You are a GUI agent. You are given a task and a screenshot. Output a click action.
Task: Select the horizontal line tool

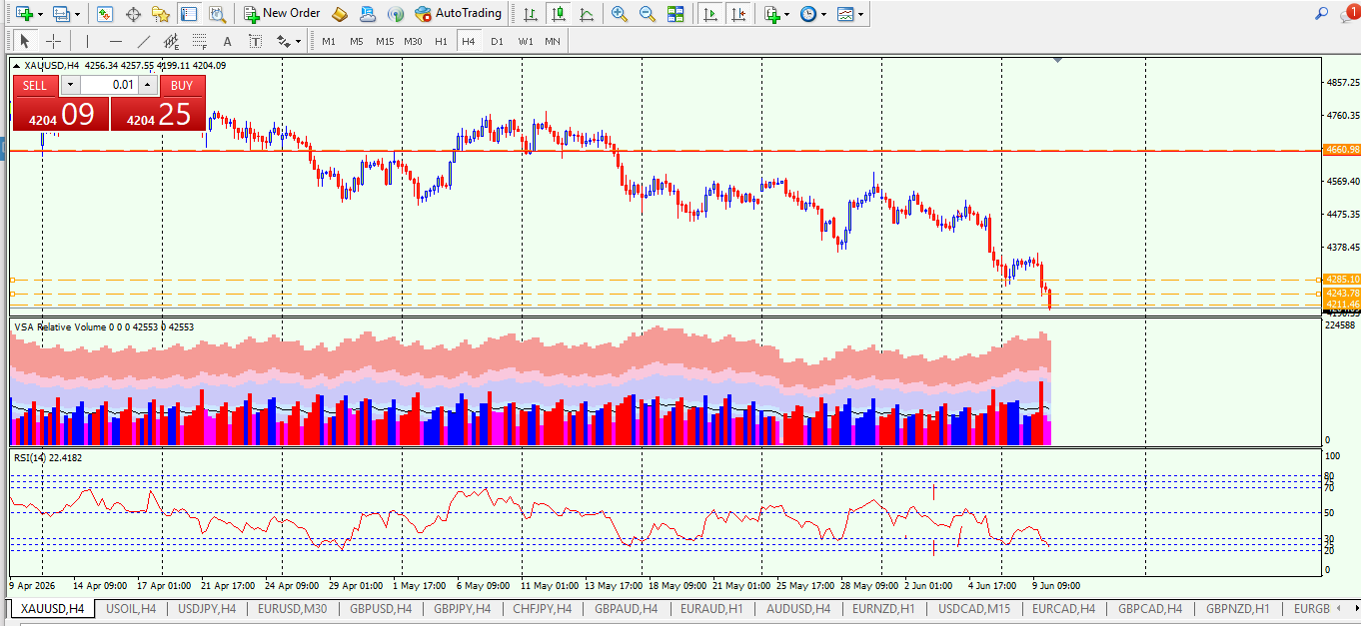tap(115, 41)
